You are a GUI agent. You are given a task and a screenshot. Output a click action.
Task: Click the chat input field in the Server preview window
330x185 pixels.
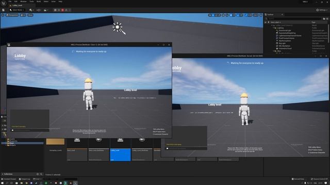click(x=186, y=149)
